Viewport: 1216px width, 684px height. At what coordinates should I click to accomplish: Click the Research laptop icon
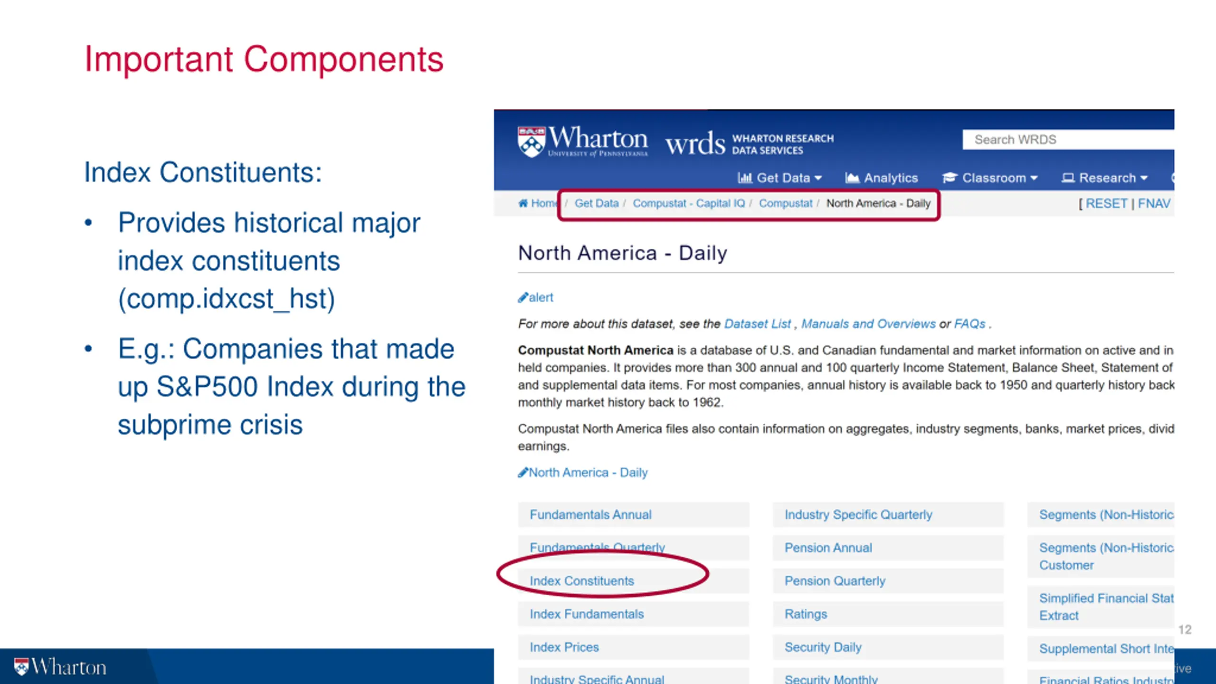tap(1068, 178)
